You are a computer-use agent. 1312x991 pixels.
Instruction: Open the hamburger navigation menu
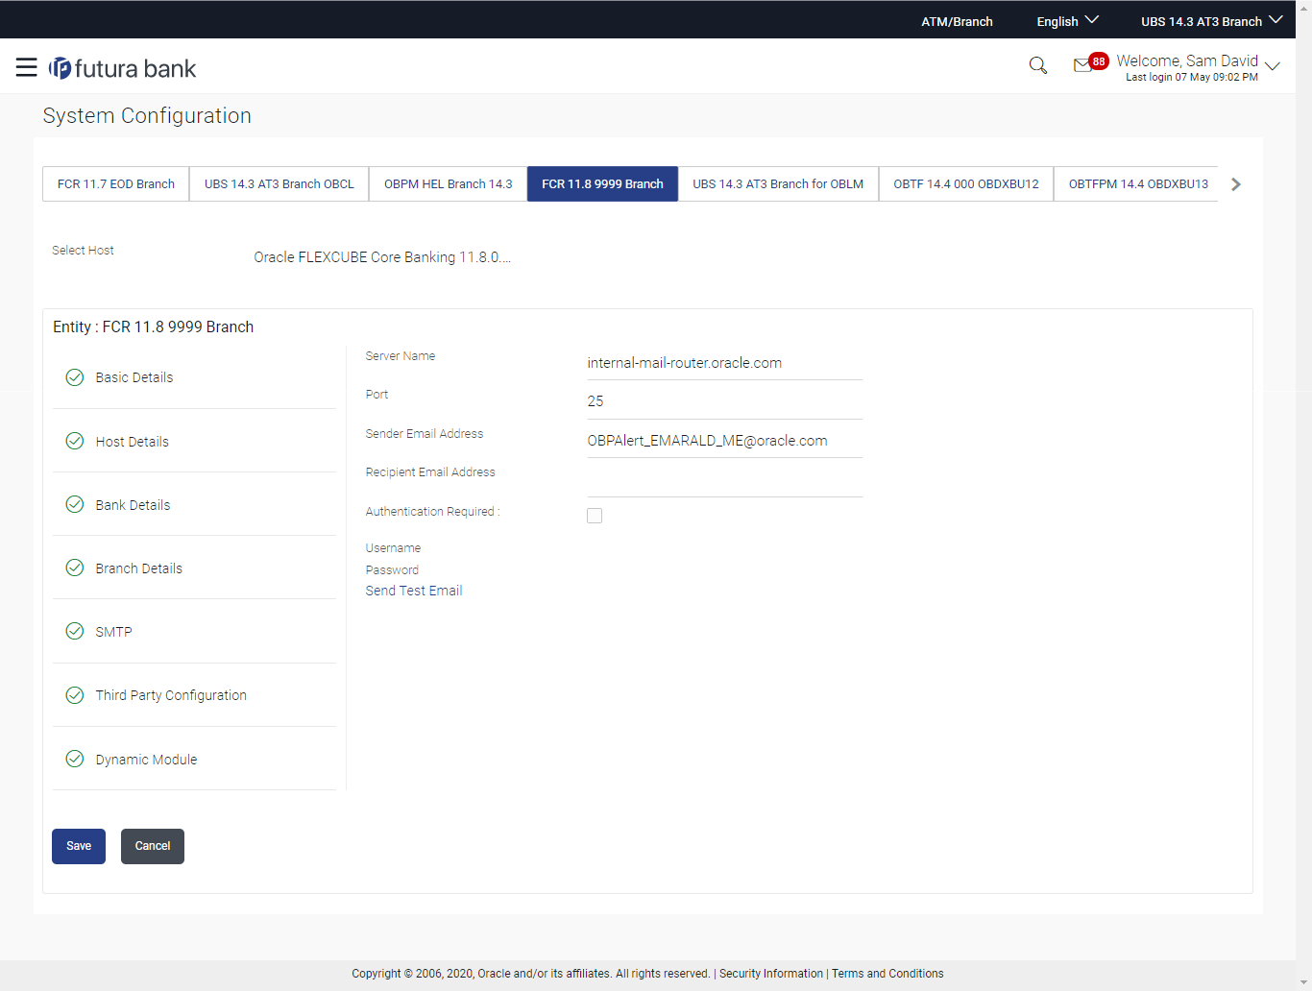27,67
